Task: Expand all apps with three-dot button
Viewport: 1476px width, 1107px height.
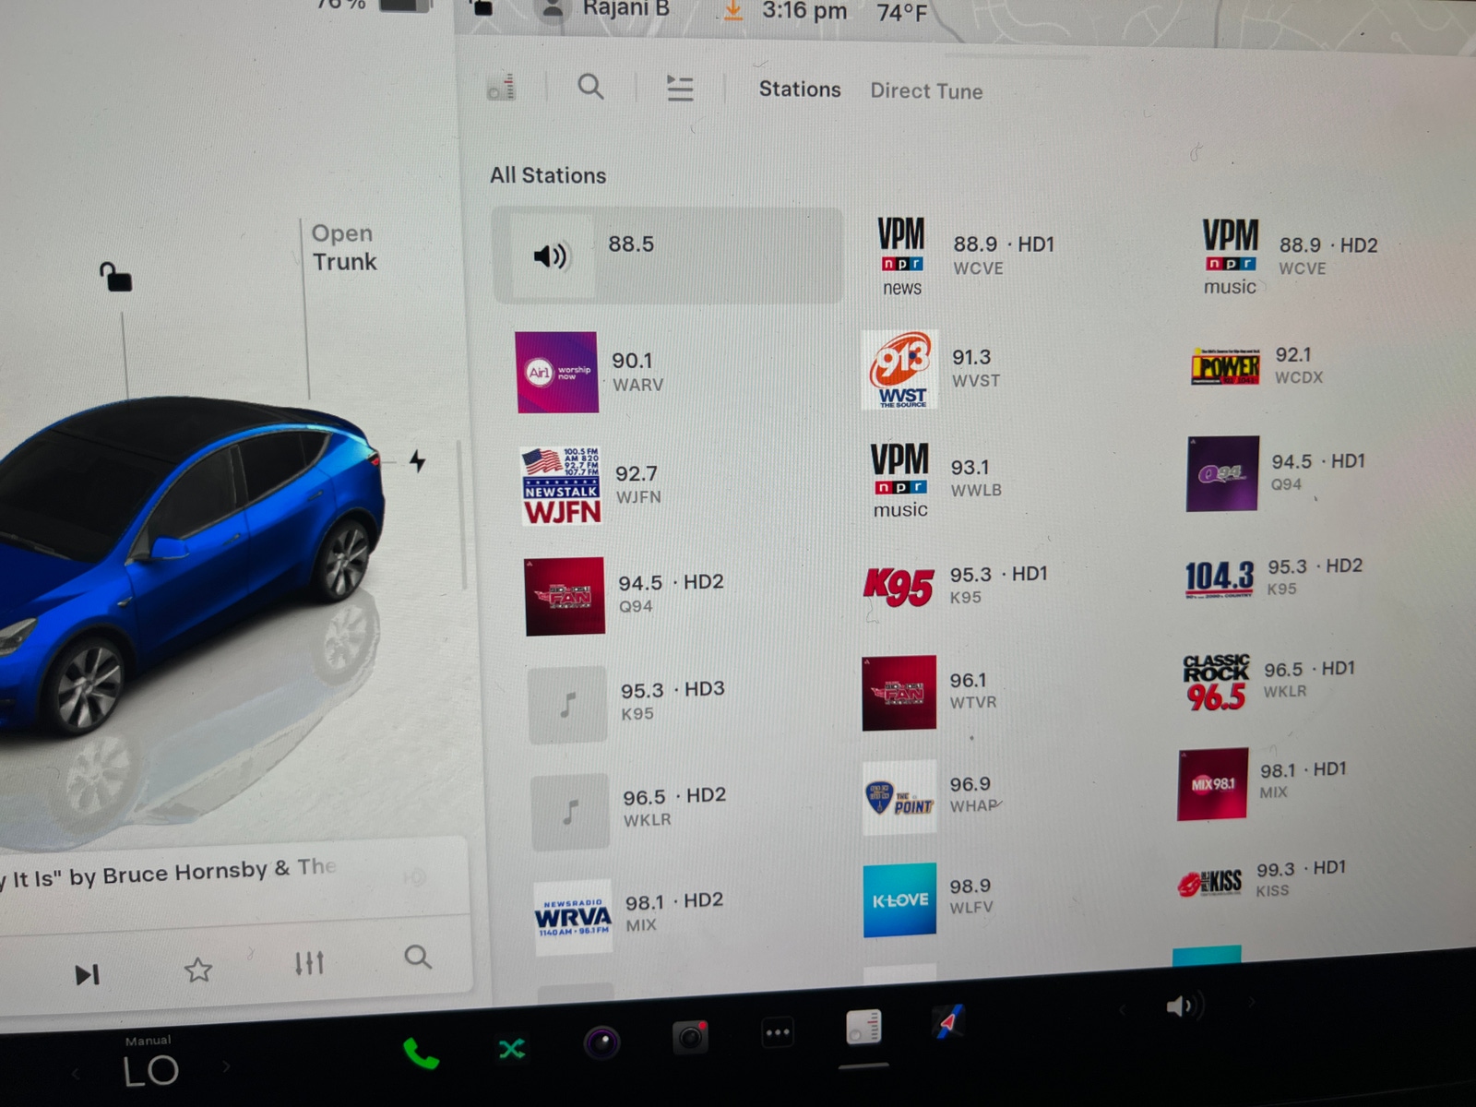Action: pos(777,1033)
